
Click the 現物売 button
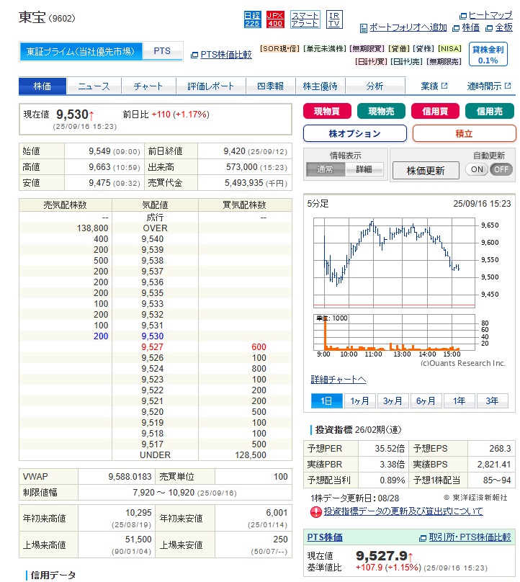coord(381,111)
